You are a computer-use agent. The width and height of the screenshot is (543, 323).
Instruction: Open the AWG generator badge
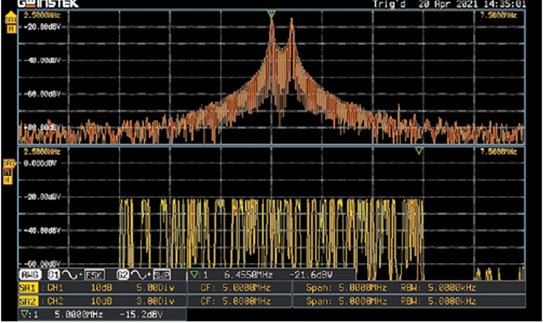(30, 275)
